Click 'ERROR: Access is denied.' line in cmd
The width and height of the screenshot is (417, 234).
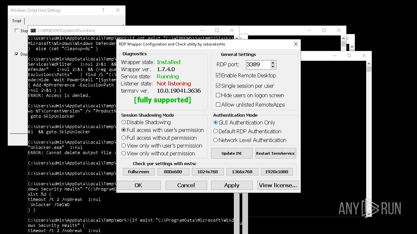[x=59, y=96]
